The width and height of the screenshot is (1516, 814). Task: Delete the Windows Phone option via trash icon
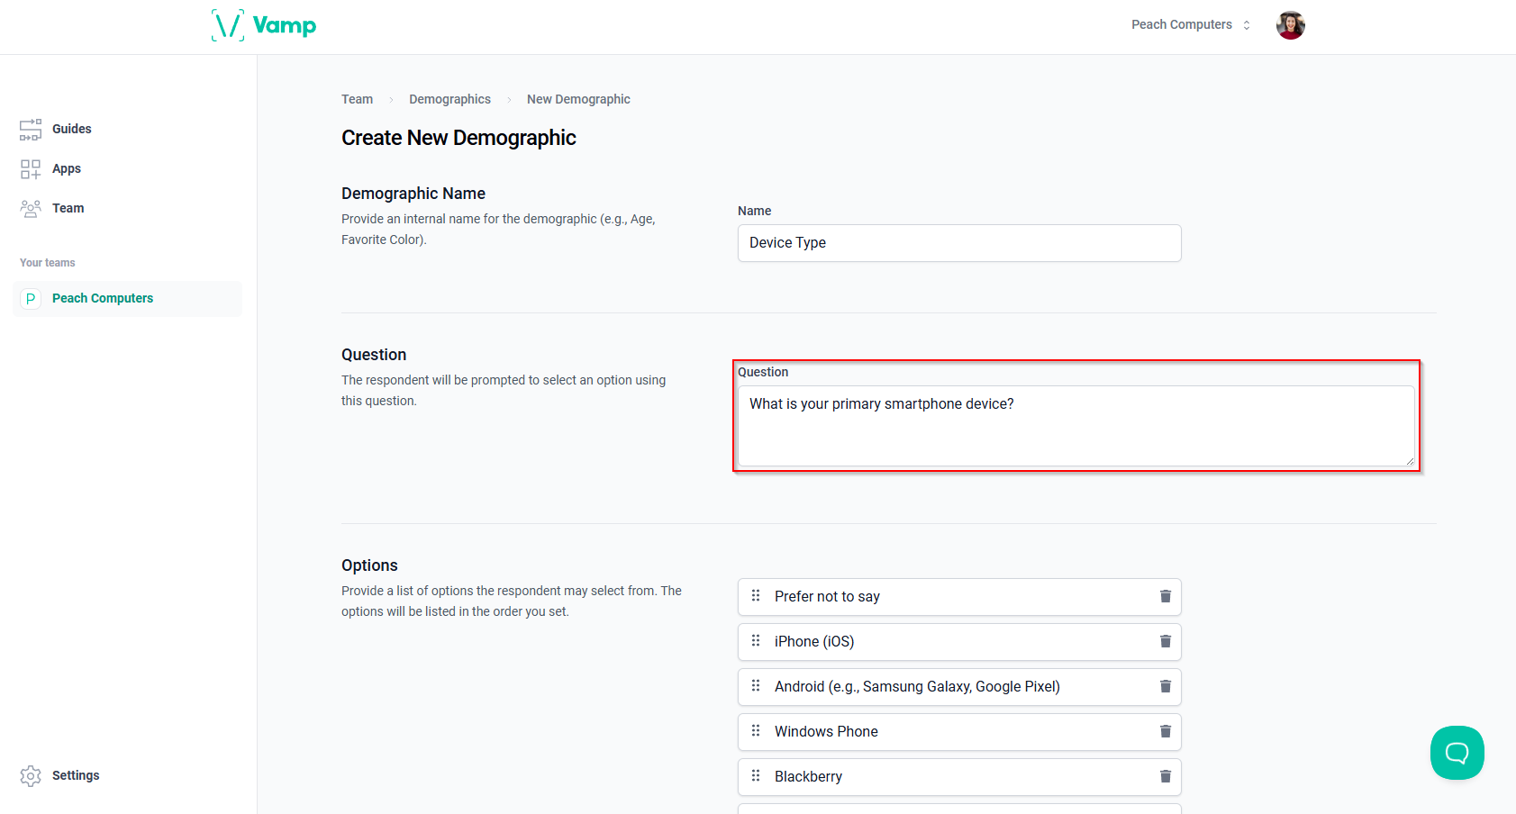1165,731
